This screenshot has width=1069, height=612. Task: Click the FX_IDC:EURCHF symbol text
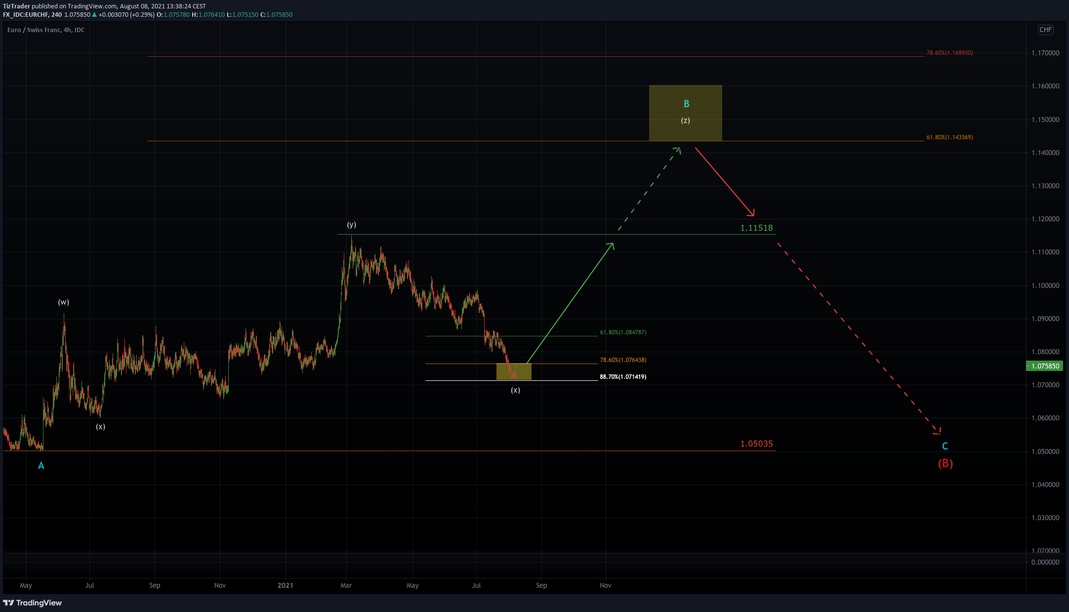tap(25, 15)
